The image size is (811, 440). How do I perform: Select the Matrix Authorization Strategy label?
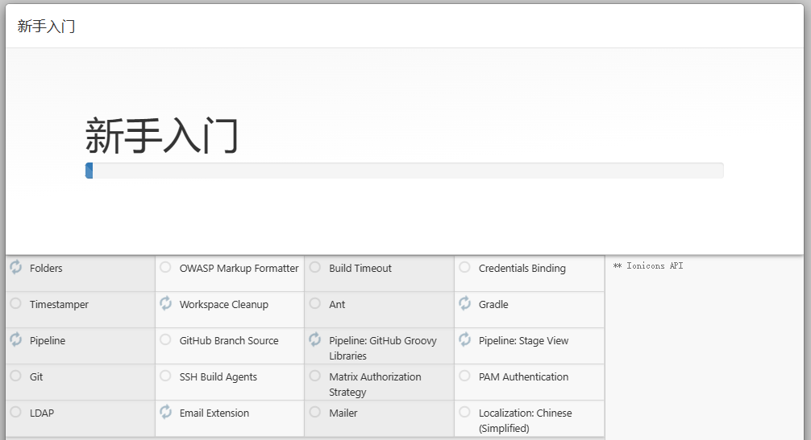tap(375, 384)
